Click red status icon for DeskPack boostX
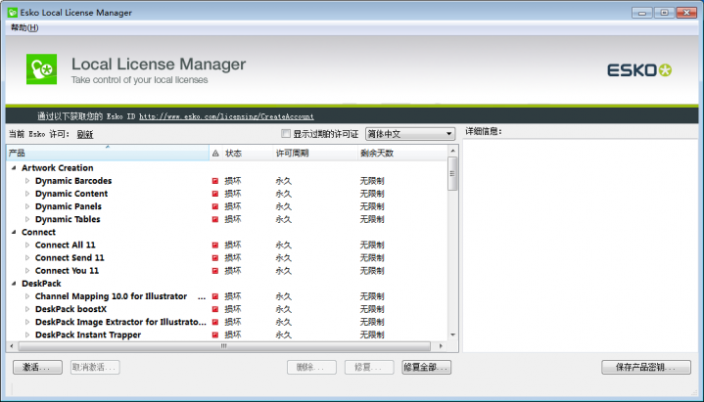Viewport: 704px width, 402px height. click(x=215, y=309)
